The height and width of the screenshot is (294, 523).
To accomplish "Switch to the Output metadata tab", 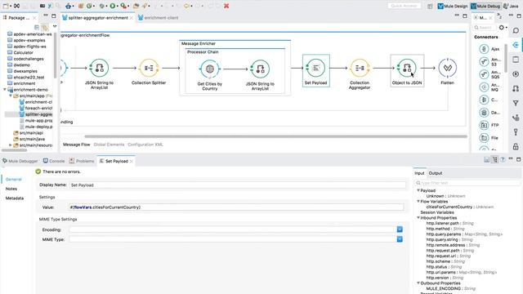I will pos(436,173).
